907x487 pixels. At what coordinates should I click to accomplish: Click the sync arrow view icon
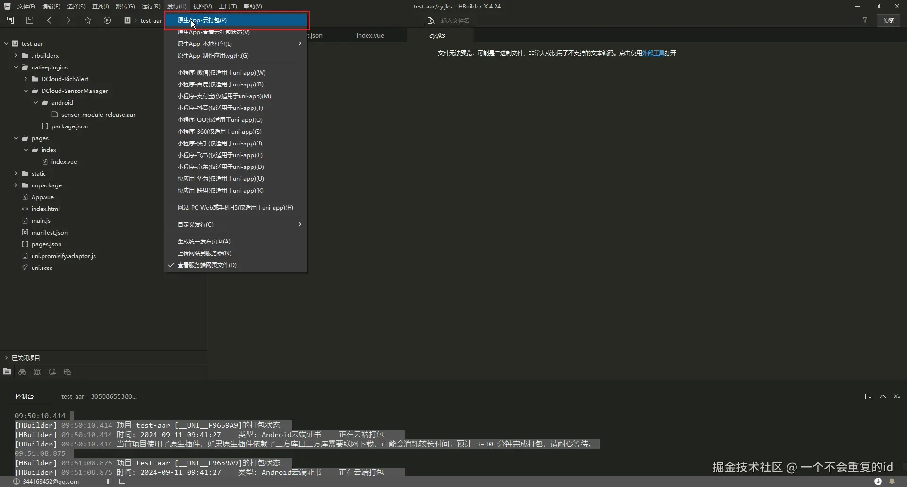point(52,372)
